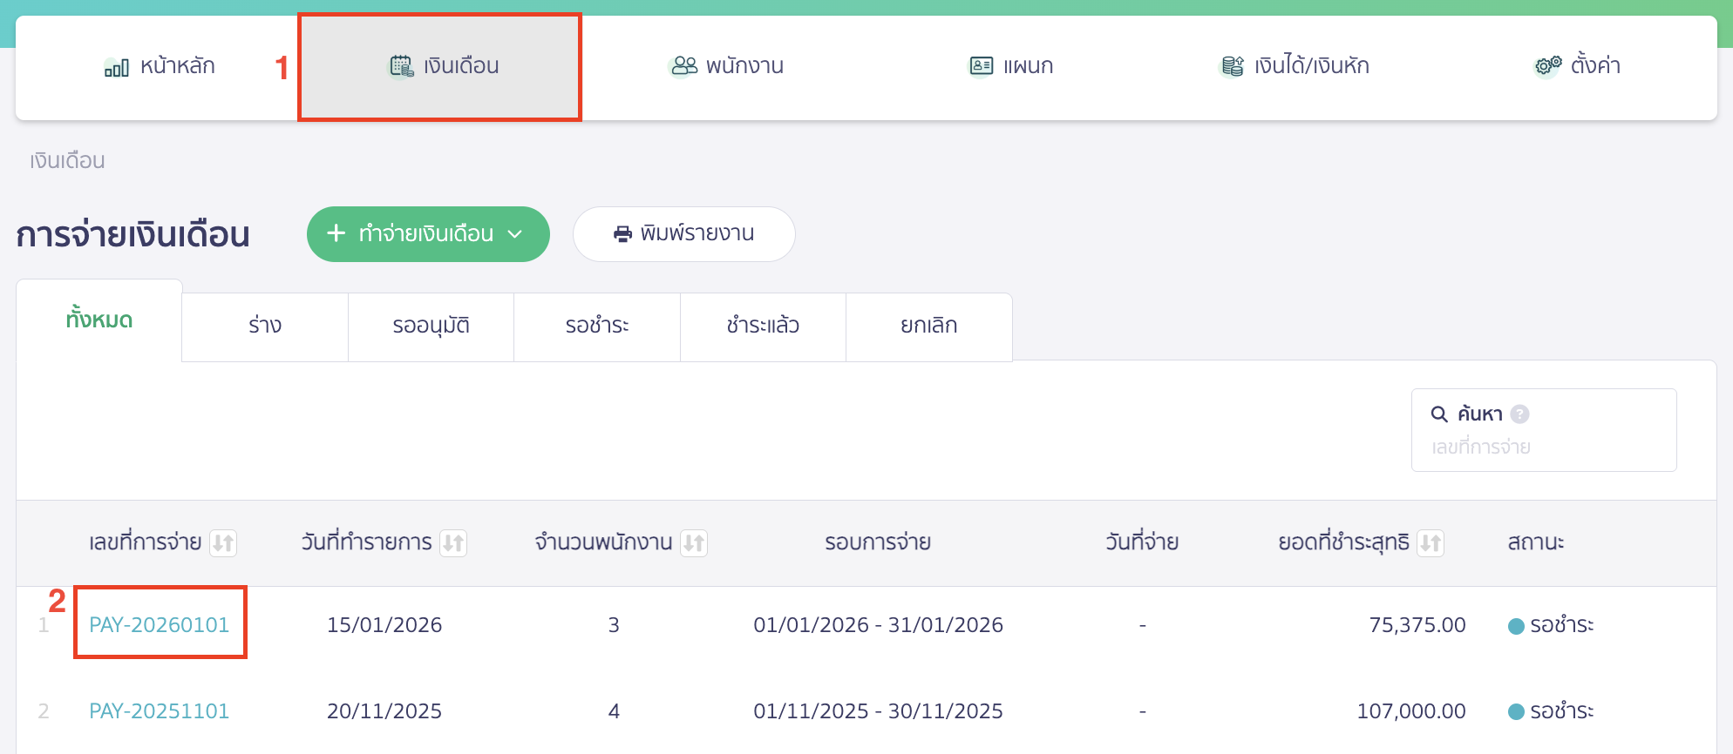Open payment PAY-20260101 link

tap(160, 625)
